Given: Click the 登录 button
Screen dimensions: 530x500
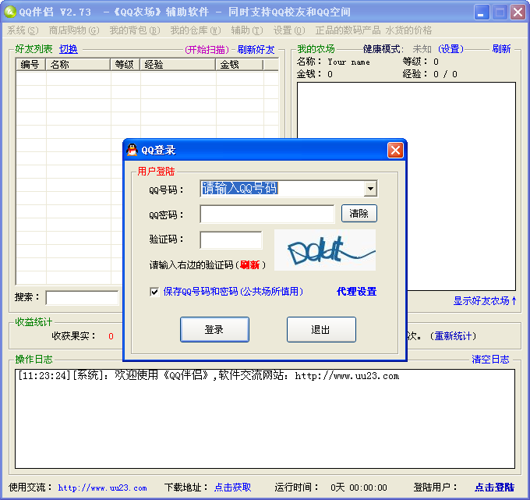Looking at the screenshot, I should (214, 329).
